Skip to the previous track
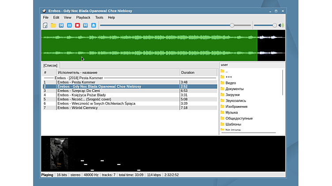This screenshot has height=186, width=332. tap(61, 26)
